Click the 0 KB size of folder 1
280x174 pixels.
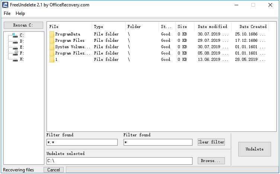click(182, 59)
